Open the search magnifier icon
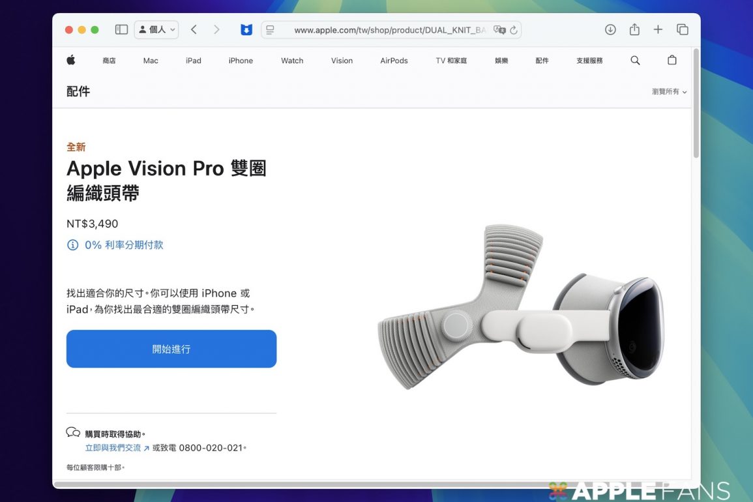 pyautogui.click(x=635, y=61)
